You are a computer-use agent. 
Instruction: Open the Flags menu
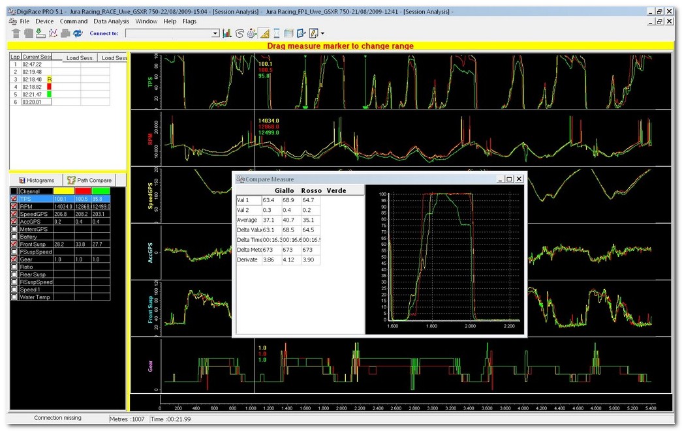click(189, 21)
